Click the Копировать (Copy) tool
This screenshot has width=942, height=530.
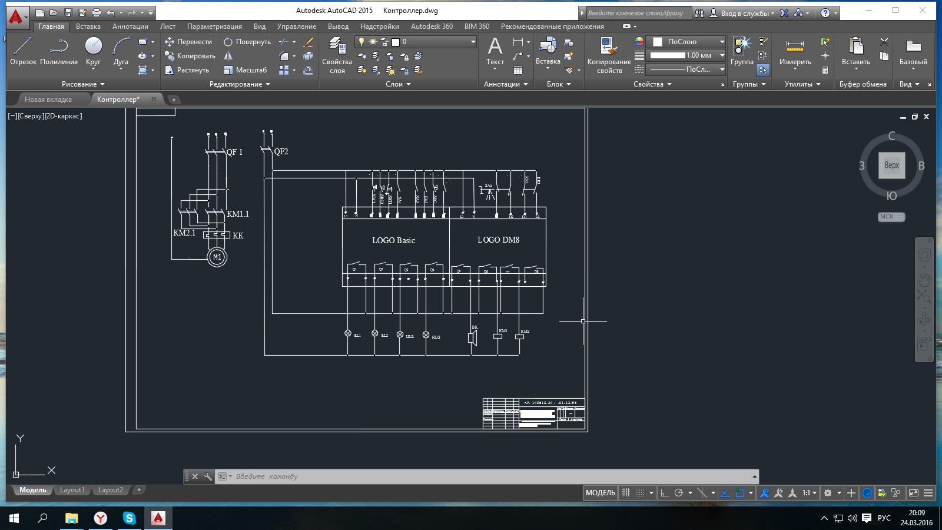[x=190, y=56]
